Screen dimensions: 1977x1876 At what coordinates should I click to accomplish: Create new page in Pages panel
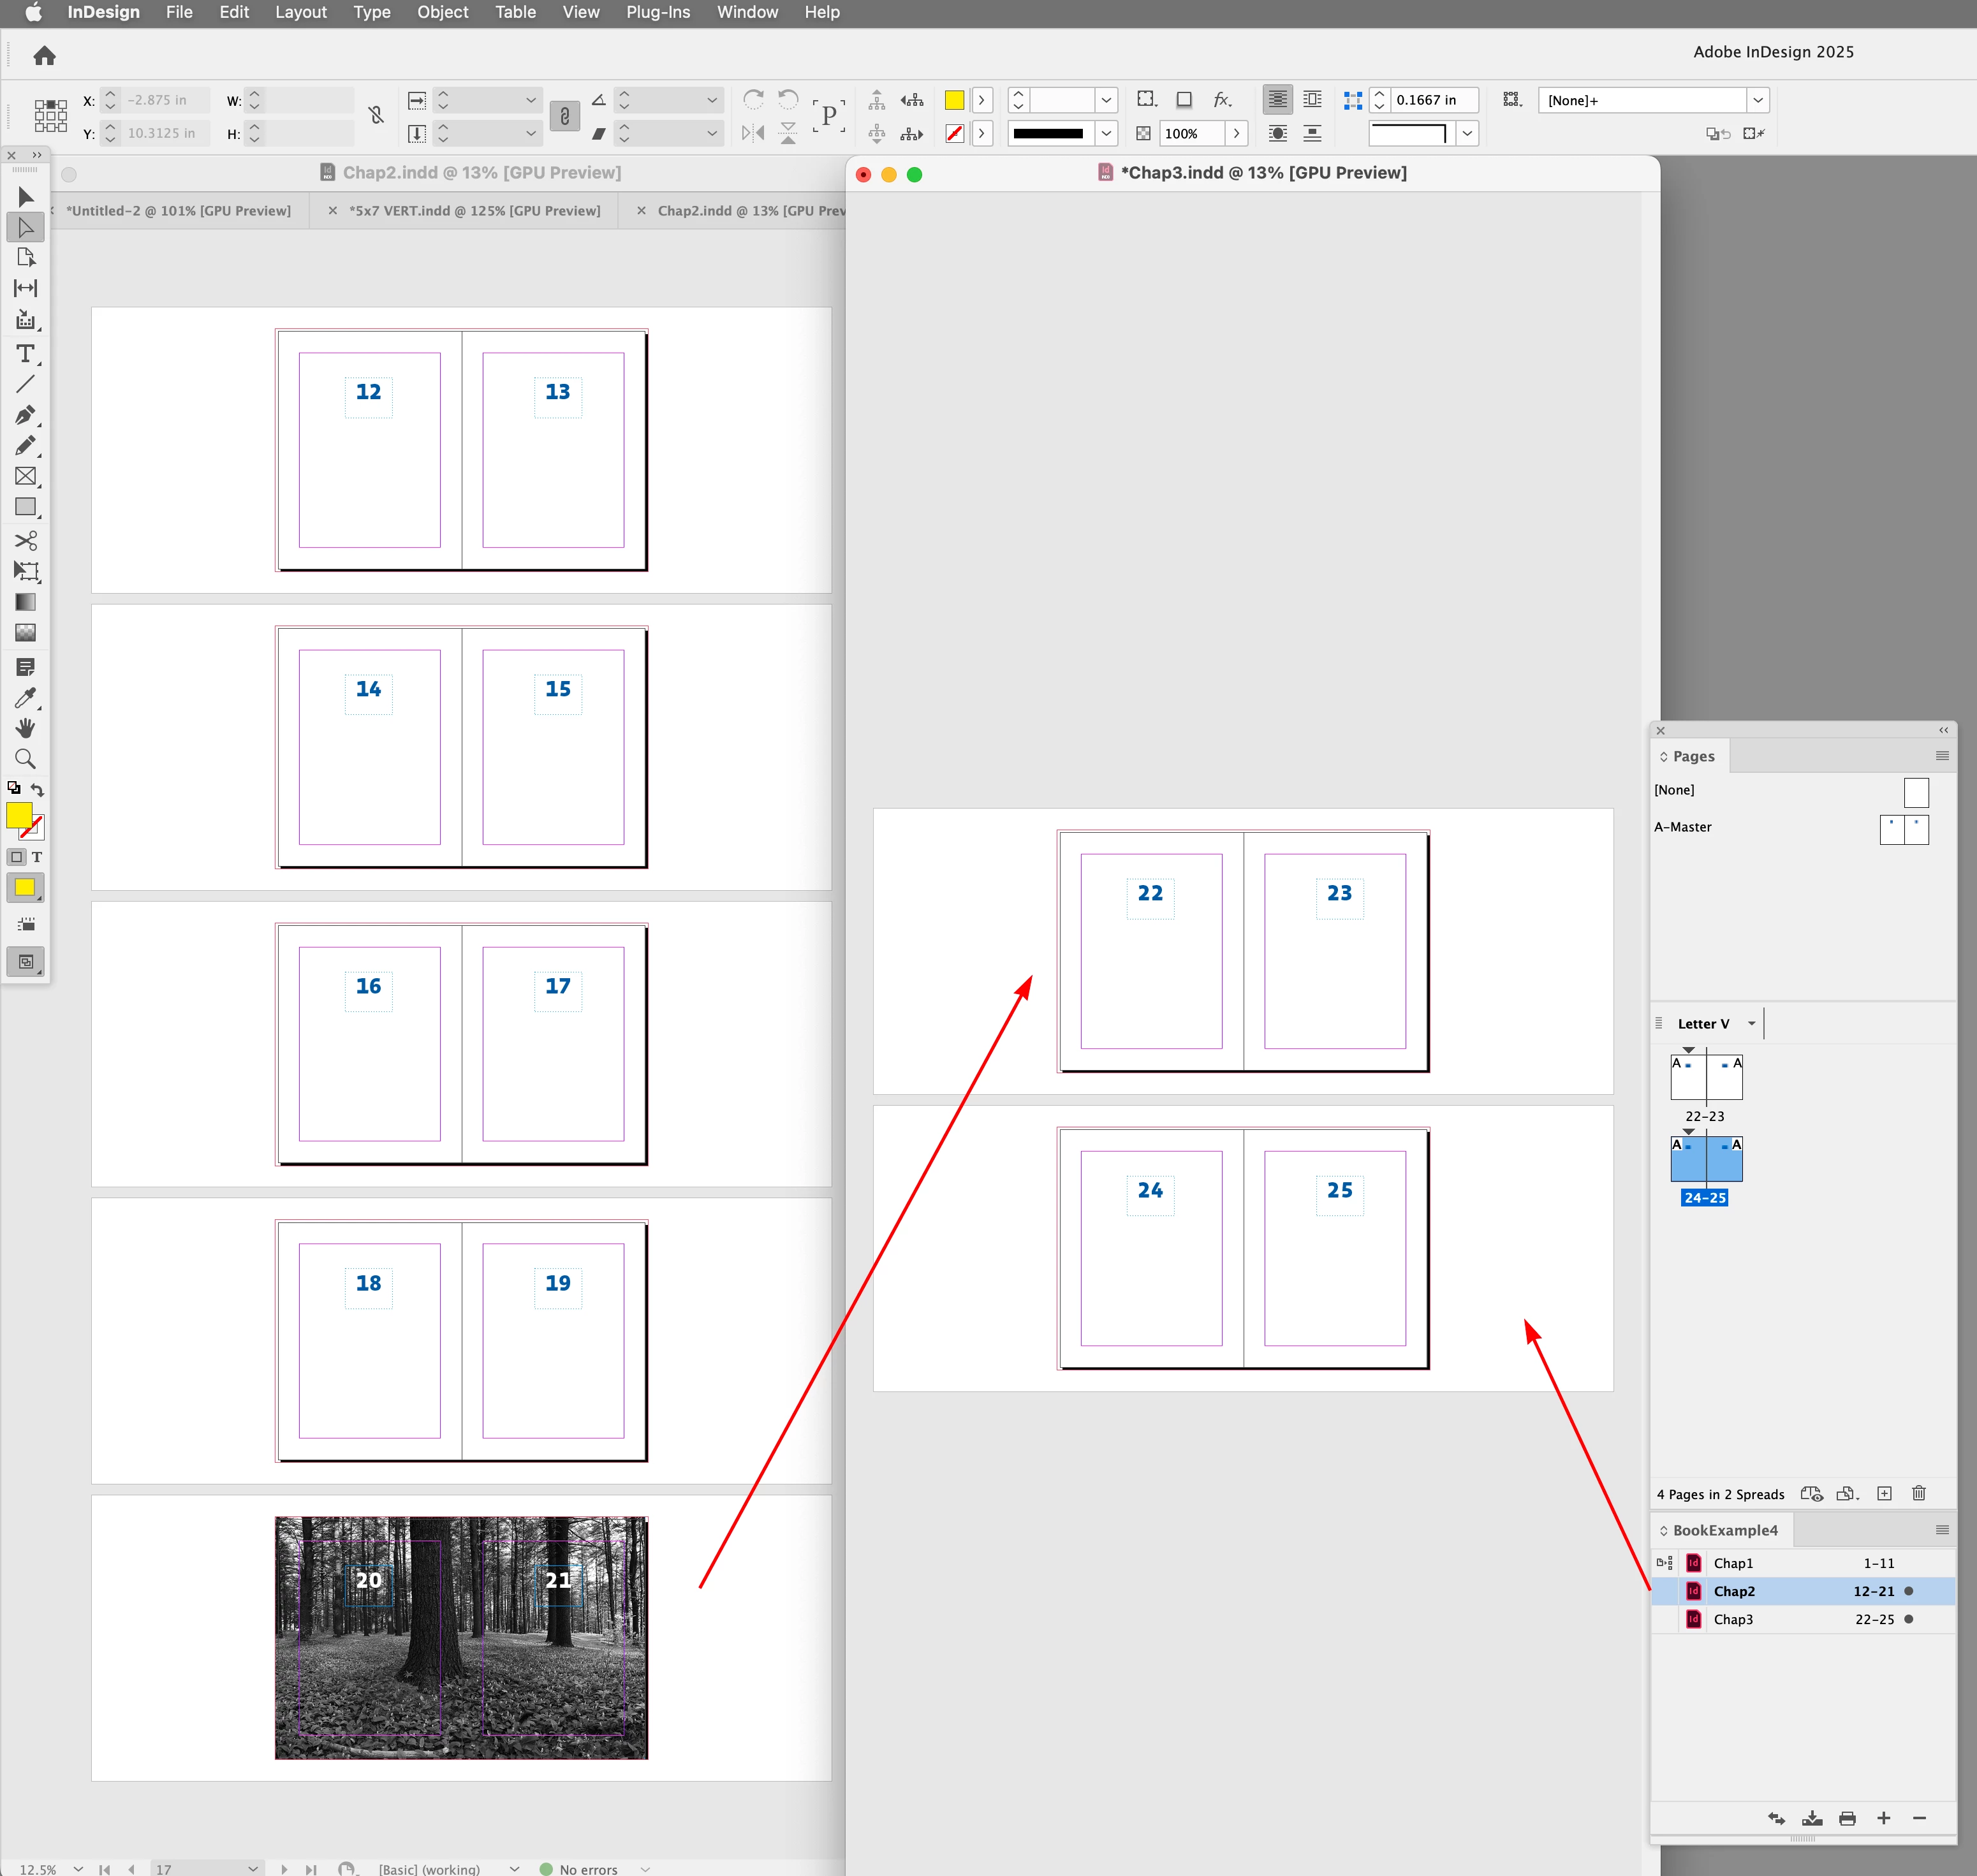1884,1494
